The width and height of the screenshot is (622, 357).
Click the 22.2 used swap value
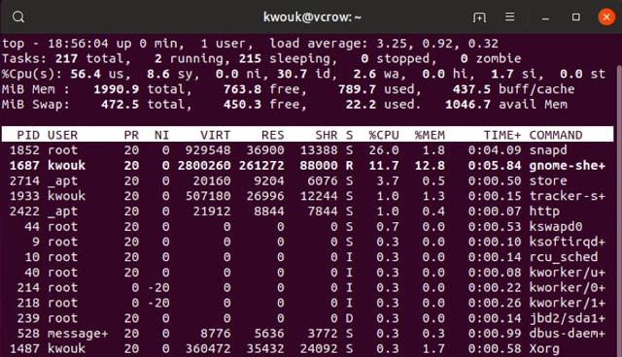(x=361, y=105)
